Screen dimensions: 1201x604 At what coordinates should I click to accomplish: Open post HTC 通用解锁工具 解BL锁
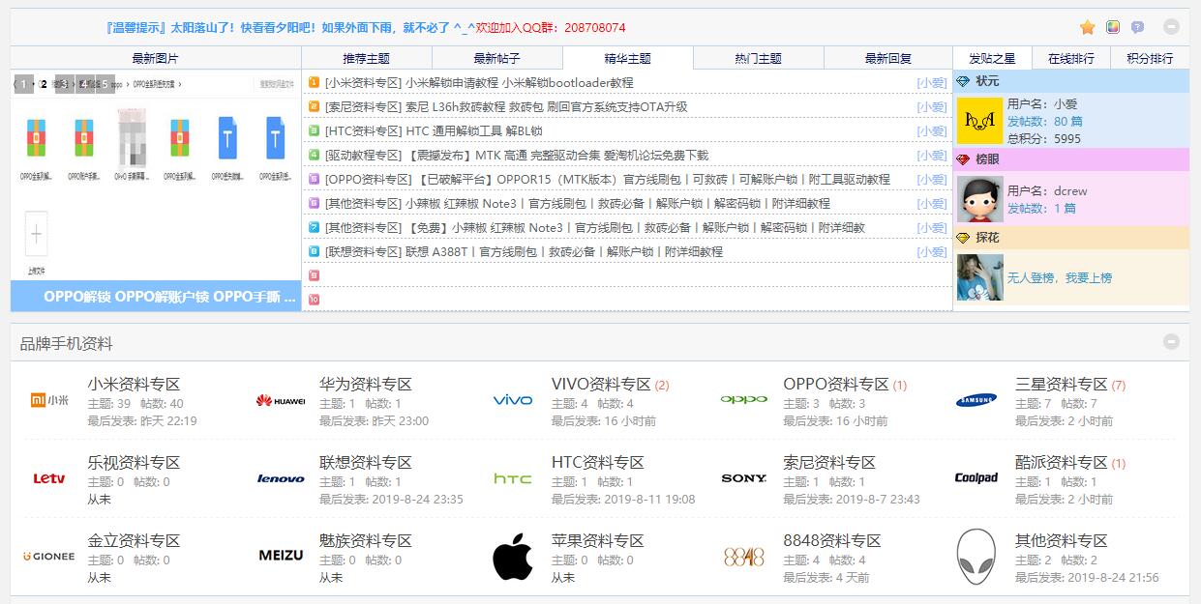coord(474,131)
